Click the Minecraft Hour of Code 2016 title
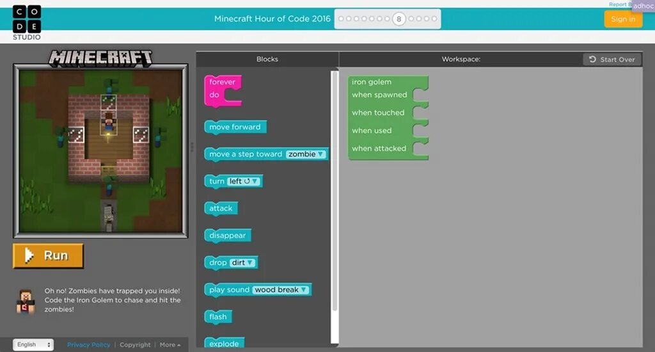Viewport: 655px width, 352px height. tap(272, 19)
